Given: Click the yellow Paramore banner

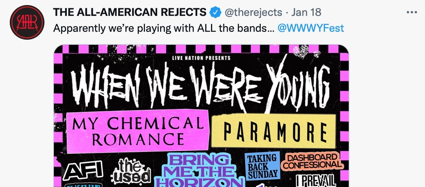Looking at the screenshot, I should 274,131.
